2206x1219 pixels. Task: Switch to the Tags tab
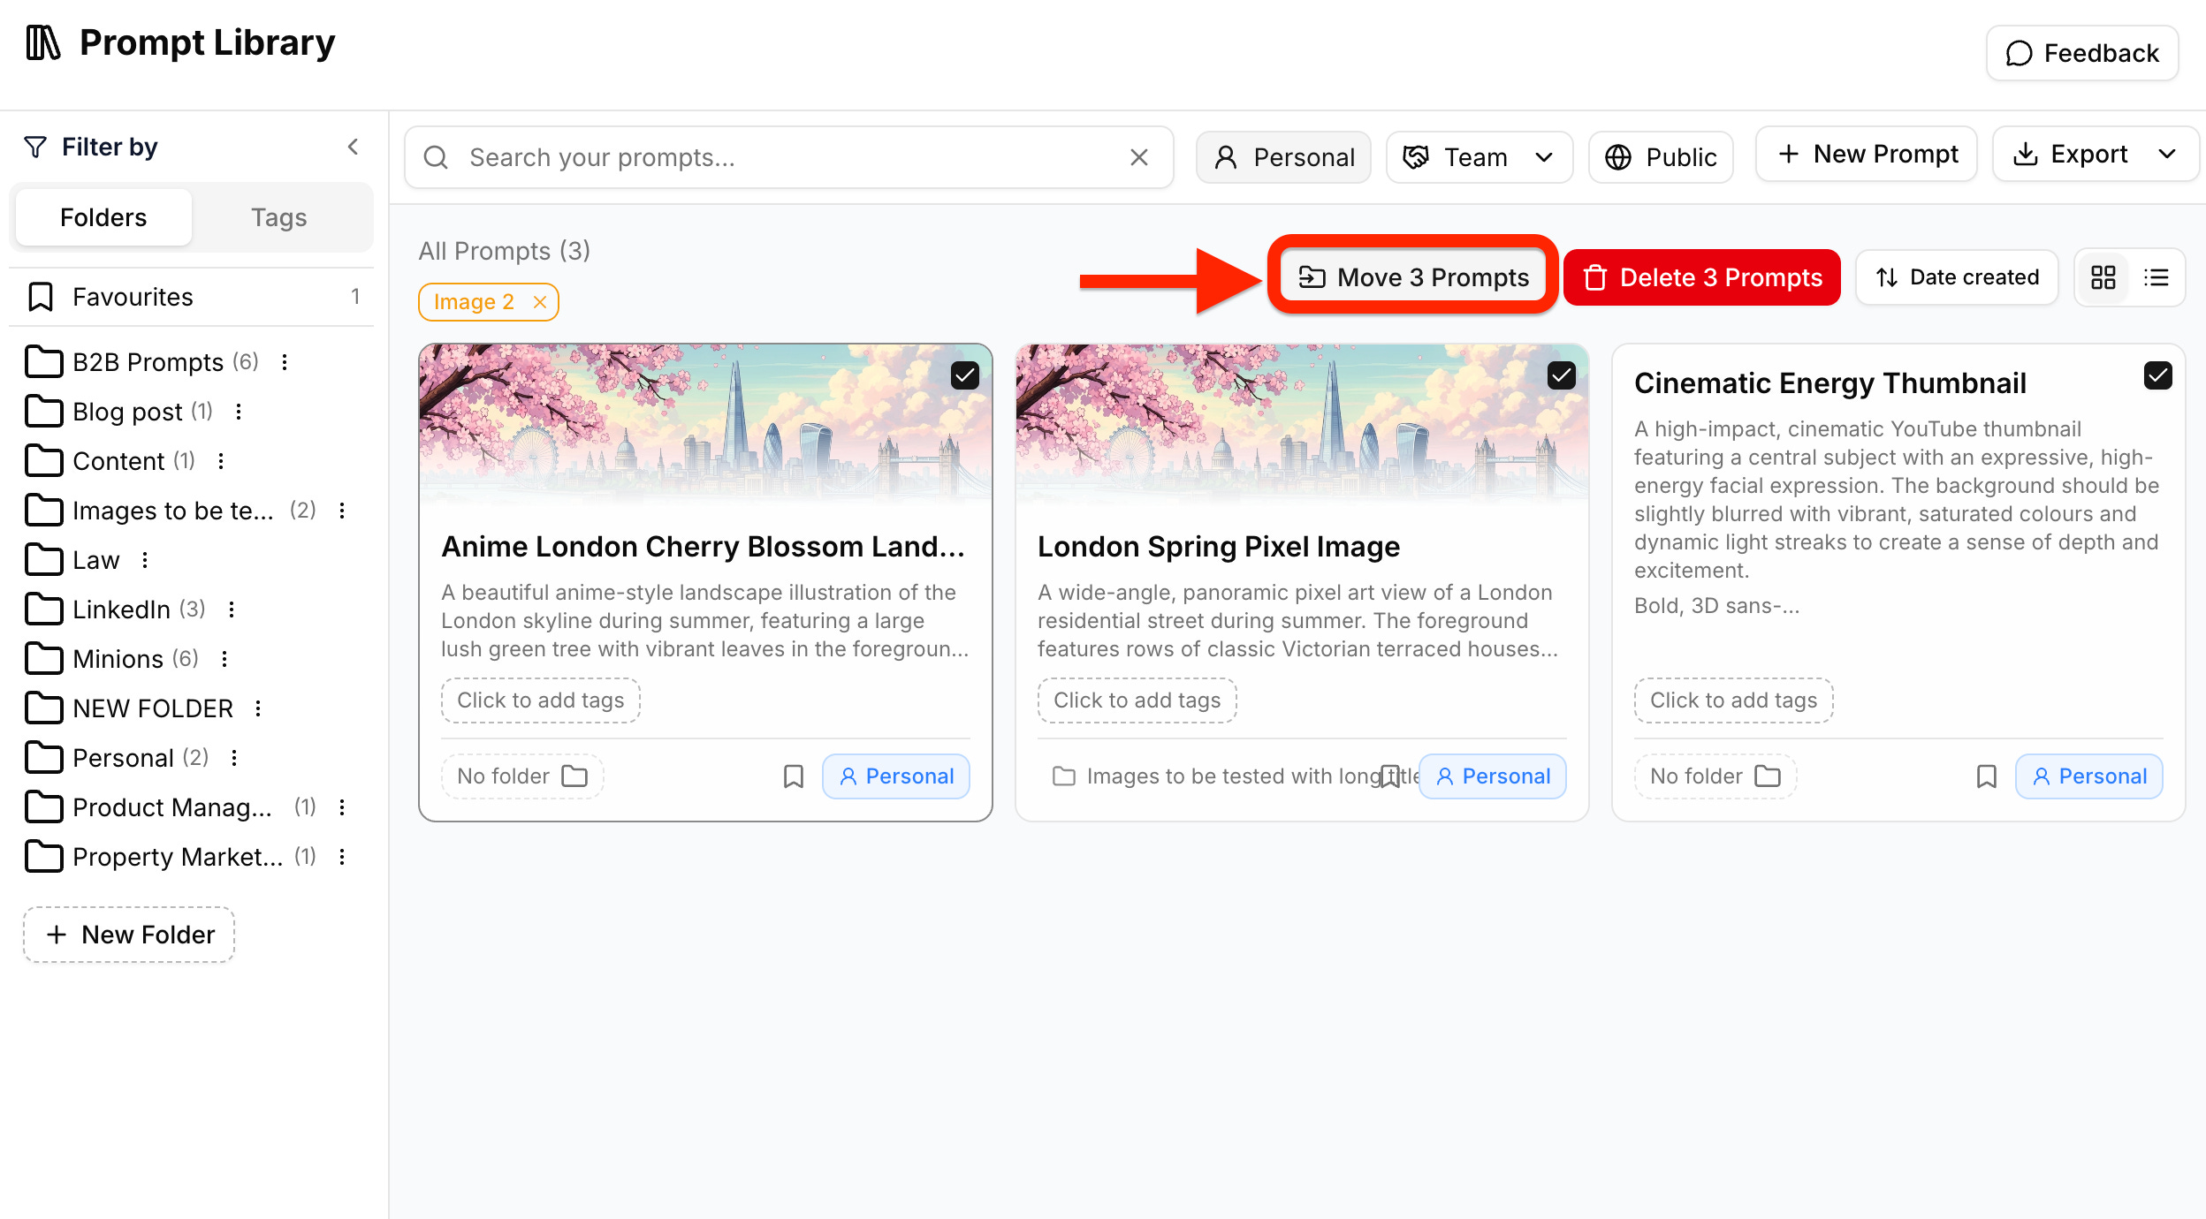(x=279, y=217)
